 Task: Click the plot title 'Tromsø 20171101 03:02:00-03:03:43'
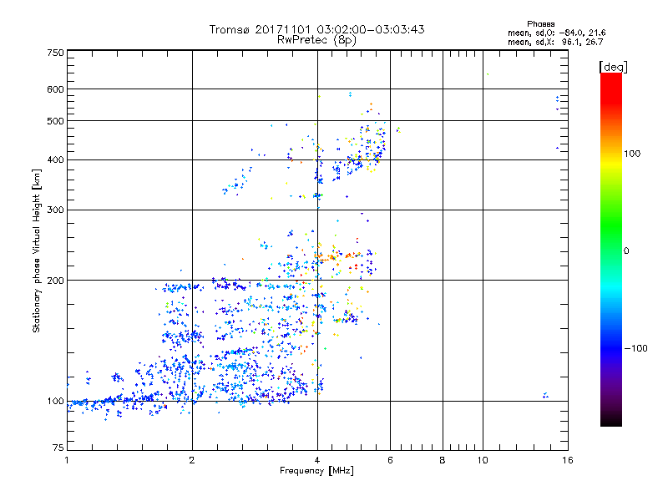(x=316, y=29)
